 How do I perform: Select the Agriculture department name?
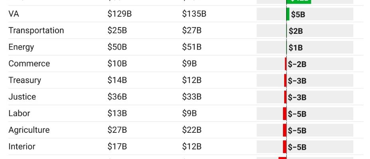(x=29, y=130)
